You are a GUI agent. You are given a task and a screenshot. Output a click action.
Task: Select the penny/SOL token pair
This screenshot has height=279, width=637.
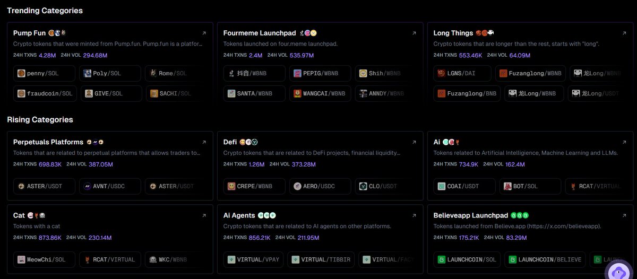[x=44, y=73]
